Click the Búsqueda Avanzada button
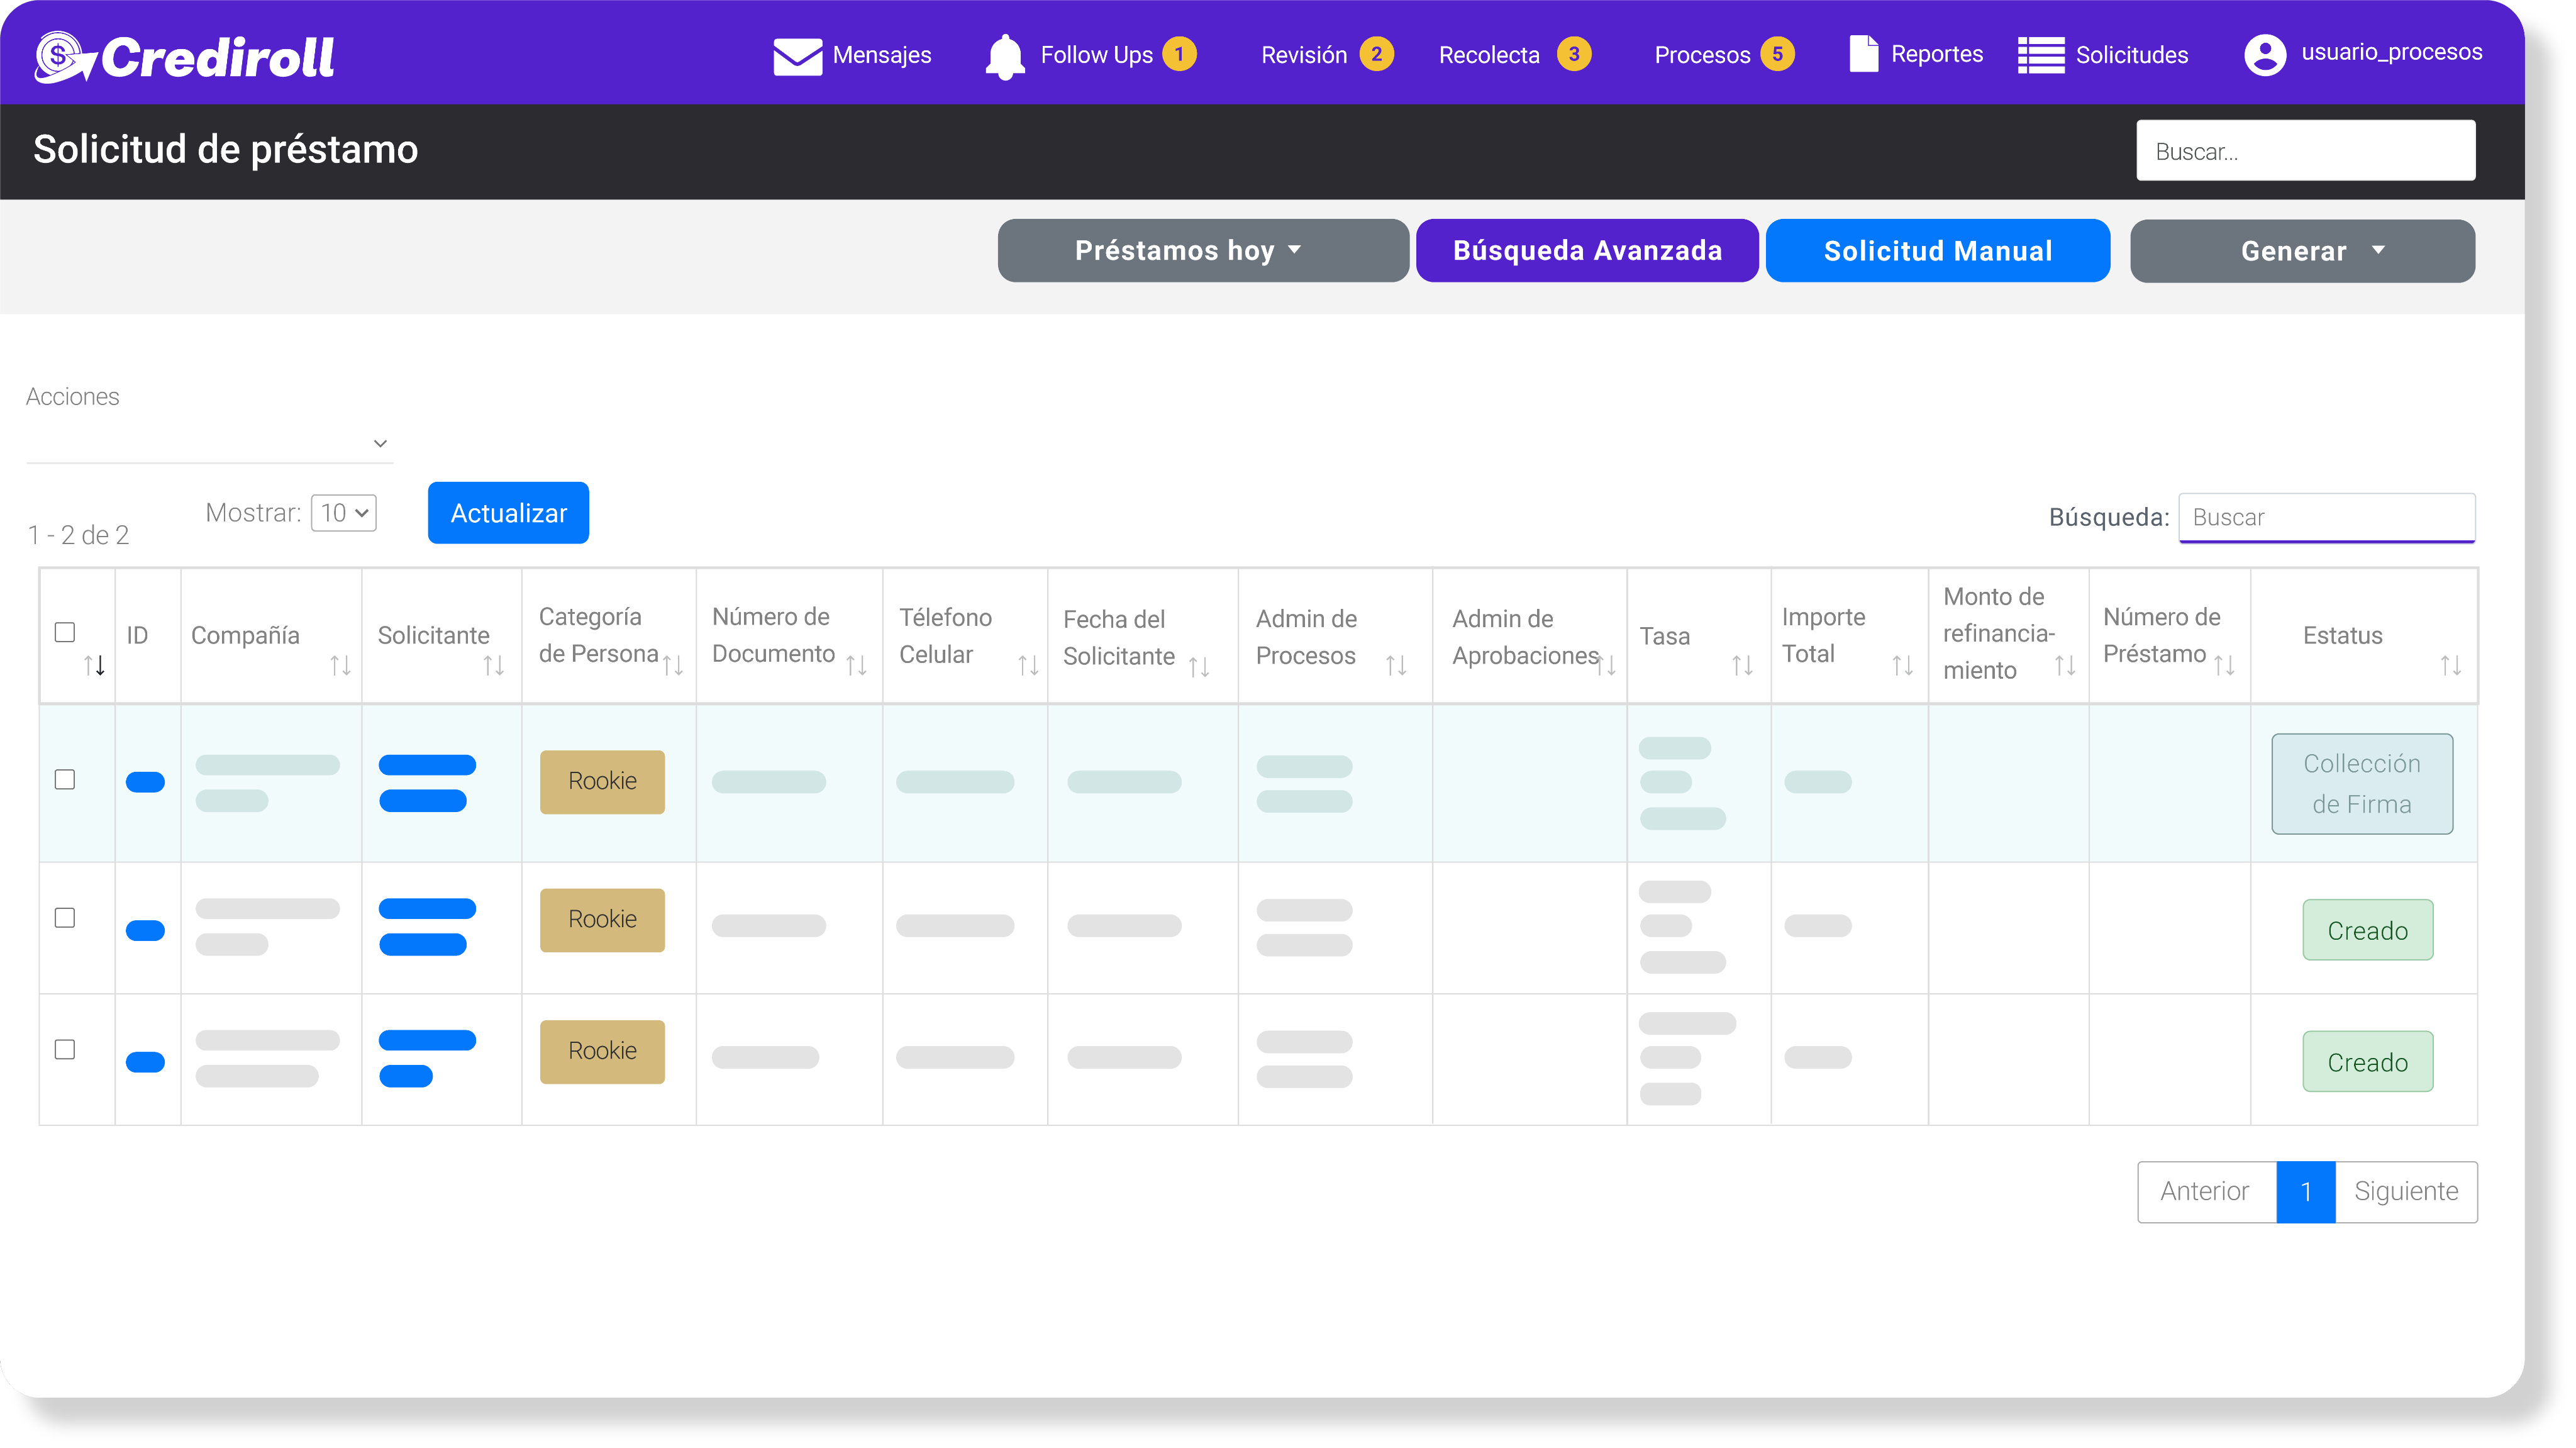The image size is (2576, 1448). 1587,251
